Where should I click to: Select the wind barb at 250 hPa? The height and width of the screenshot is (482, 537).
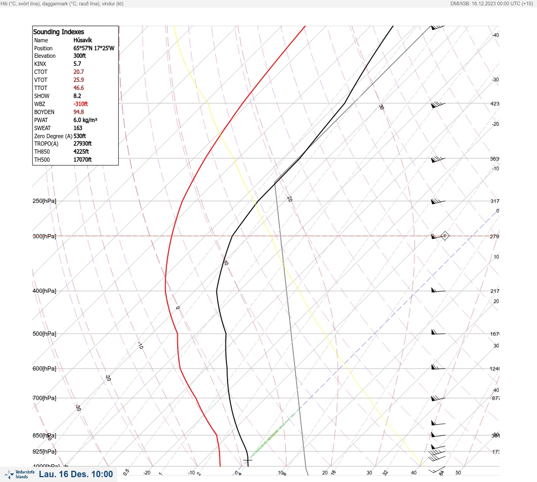[438, 201]
